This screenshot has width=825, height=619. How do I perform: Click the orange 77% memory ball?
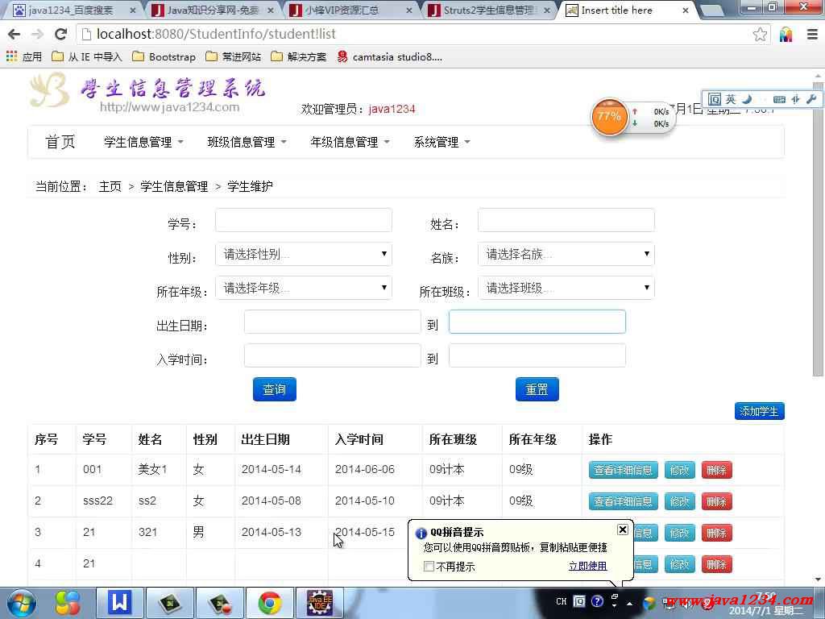tap(609, 117)
